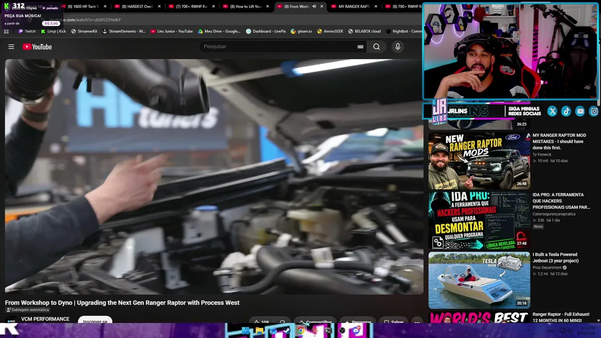Open the Lins Junior - YouTube bookmark
The height and width of the screenshot is (338, 601).
tap(172, 31)
